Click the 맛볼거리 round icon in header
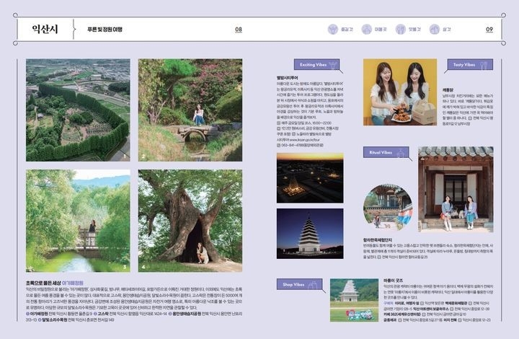The image size is (519, 339). [400, 30]
